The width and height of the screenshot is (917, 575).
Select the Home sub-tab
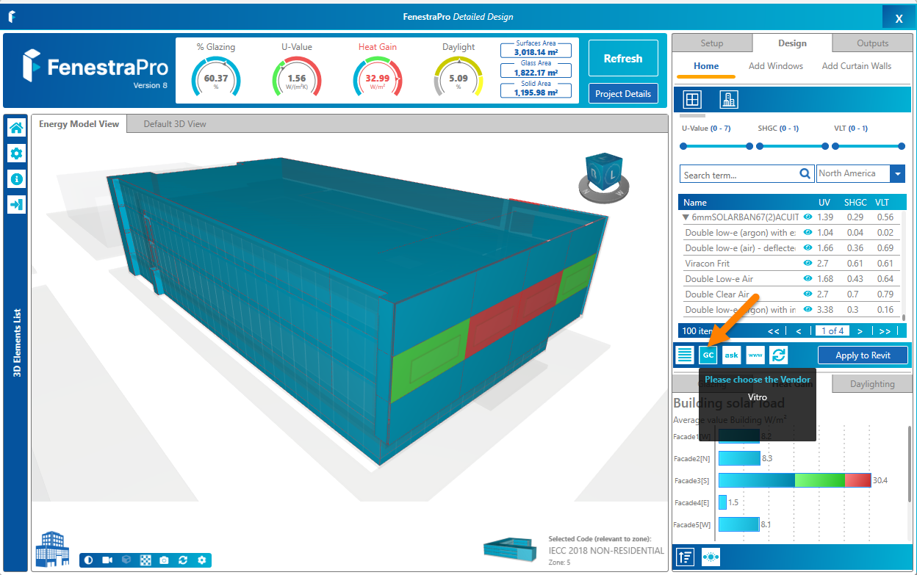pyautogui.click(x=706, y=66)
